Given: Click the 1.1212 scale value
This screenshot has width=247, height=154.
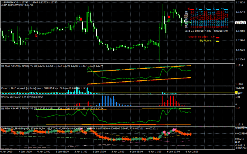Looking at the screenshot, I should 240,124.
